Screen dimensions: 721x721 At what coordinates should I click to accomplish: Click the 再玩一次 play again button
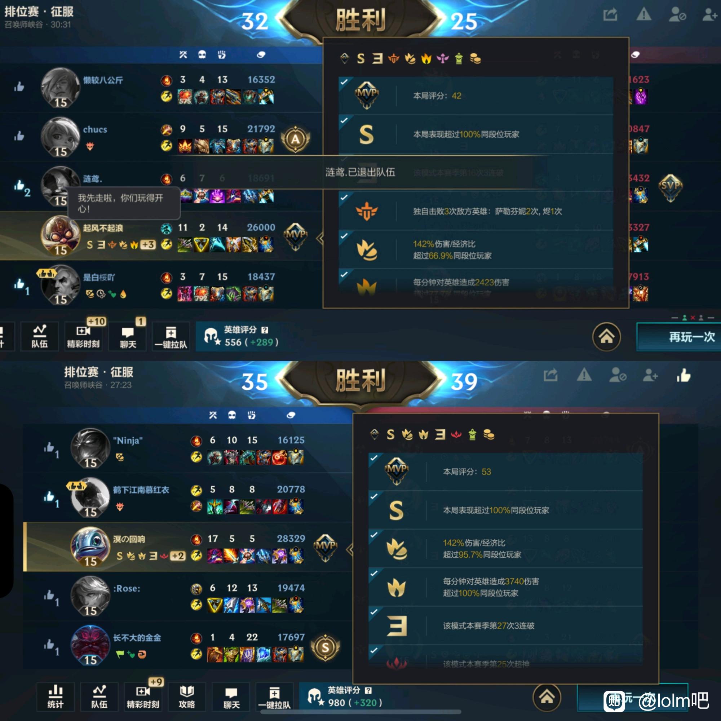(x=679, y=337)
